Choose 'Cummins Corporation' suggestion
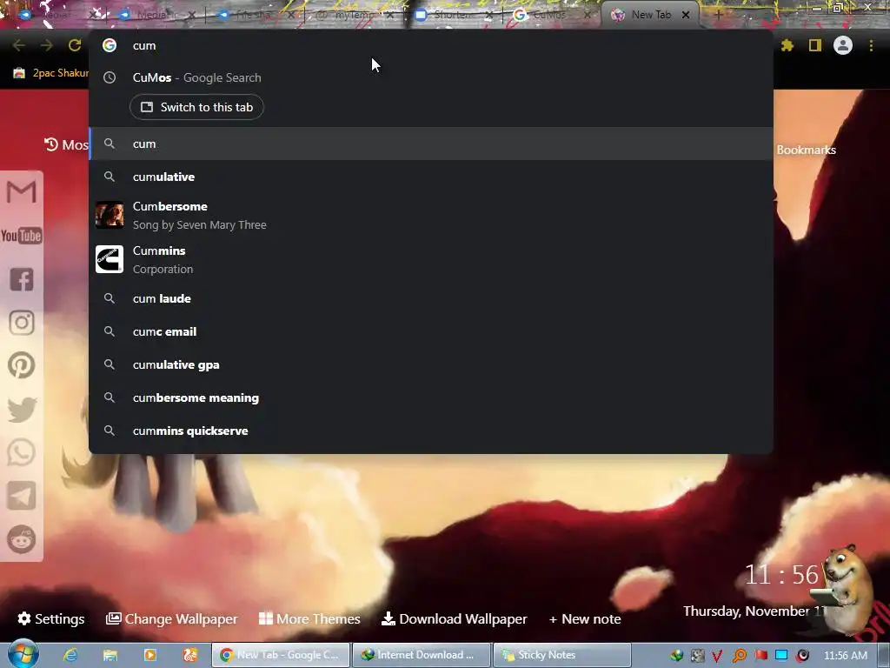 tap(431, 259)
